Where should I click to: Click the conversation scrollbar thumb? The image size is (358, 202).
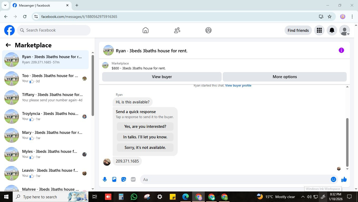[x=347, y=142]
